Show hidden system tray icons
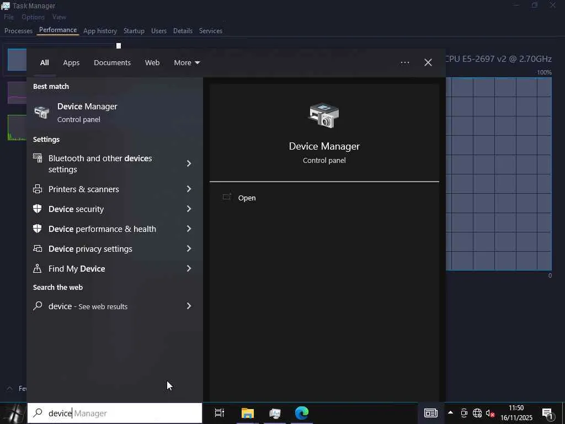The image size is (565, 424). pyautogui.click(x=450, y=413)
